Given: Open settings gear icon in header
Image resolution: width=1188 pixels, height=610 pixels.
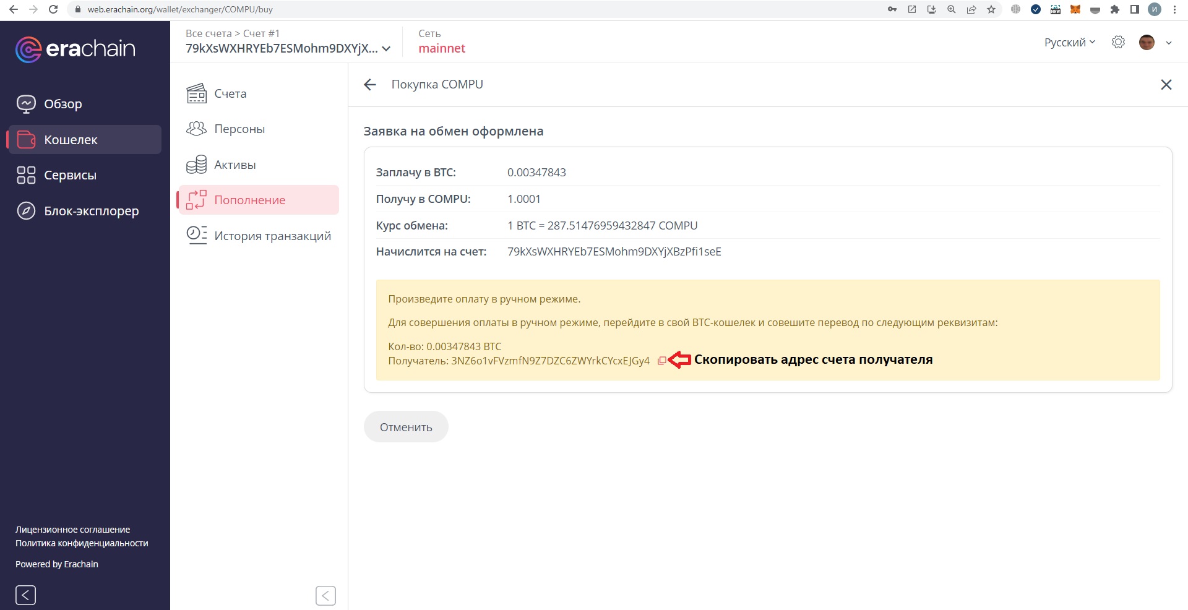Looking at the screenshot, I should tap(1117, 42).
